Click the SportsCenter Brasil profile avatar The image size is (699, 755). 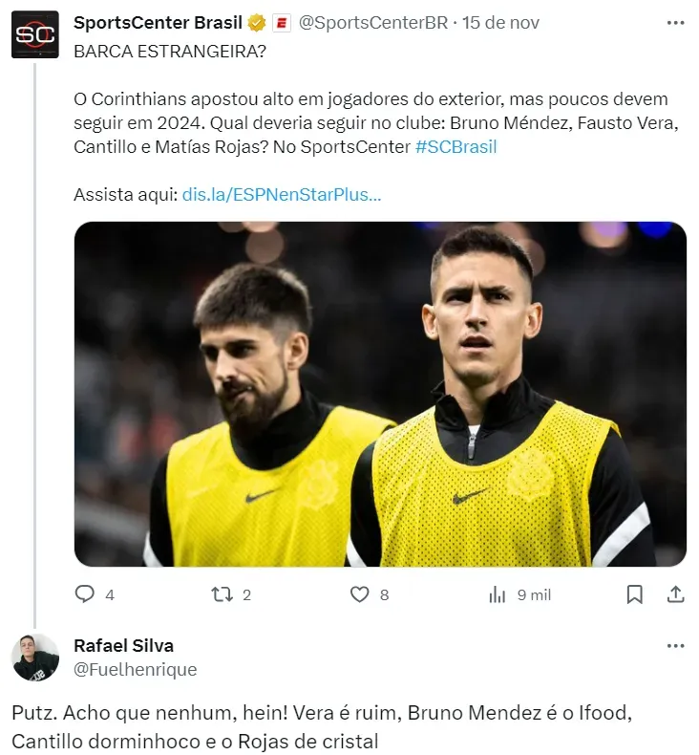pyautogui.click(x=35, y=34)
